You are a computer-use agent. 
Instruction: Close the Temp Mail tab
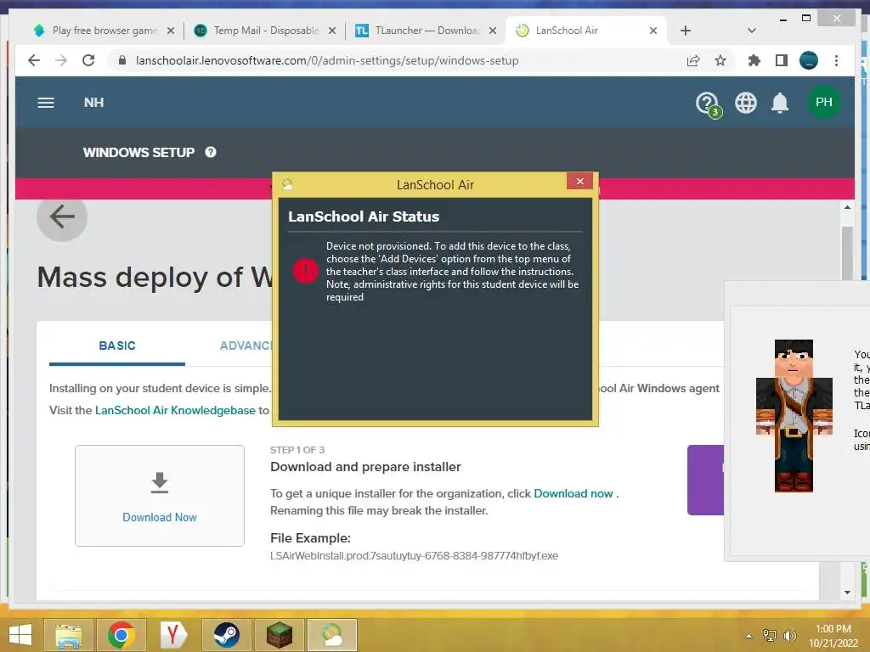[332, 31]
